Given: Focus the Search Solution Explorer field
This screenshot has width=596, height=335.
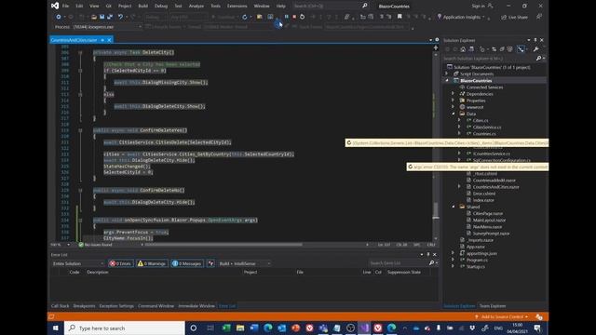Looking at the screenshot, I should click(489, 59).
